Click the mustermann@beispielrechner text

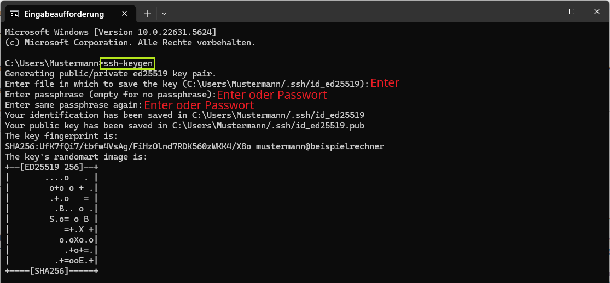(320, 146)
